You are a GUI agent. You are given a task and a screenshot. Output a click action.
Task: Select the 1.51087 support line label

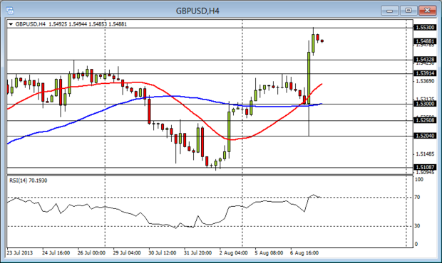tap(425, 168)
